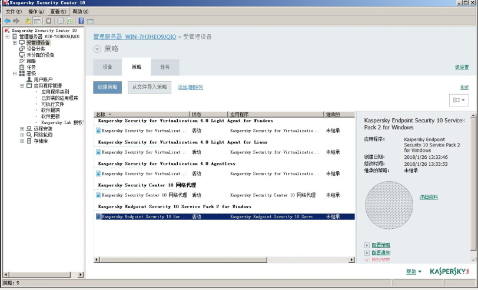Viewport: 478px width, 290px height.
Task: Switch to the 设备 tab
Action: tap(108, 67)
